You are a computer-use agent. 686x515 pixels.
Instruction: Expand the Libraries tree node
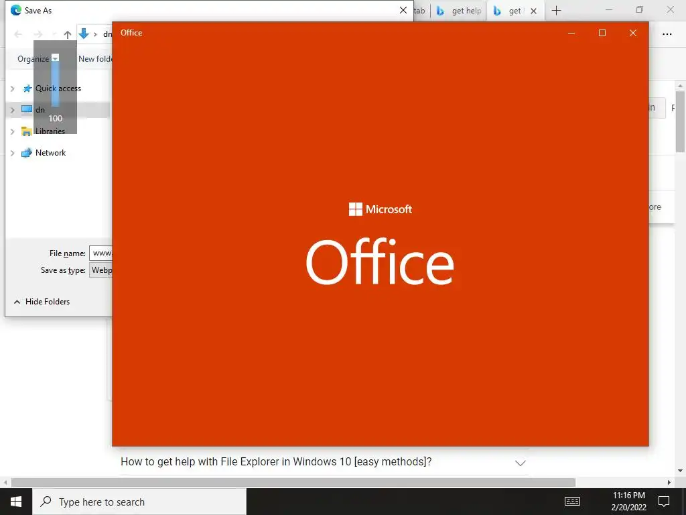[13, 131]
